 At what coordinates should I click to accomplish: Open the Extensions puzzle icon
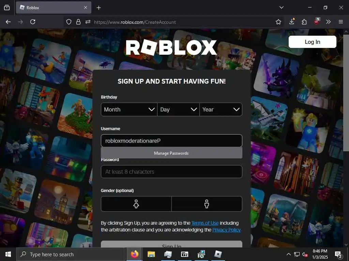[x=304, y=22]
